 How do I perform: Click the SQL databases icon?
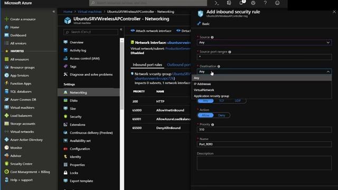pos(6,91)
